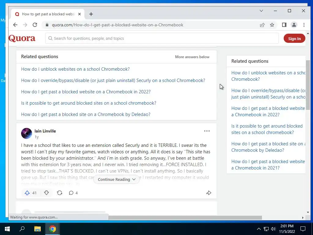Image resolution: width=313 pixels, height=235 pixels.
Task: Click the Chrome address bar URL
Action: click(118, 25)
